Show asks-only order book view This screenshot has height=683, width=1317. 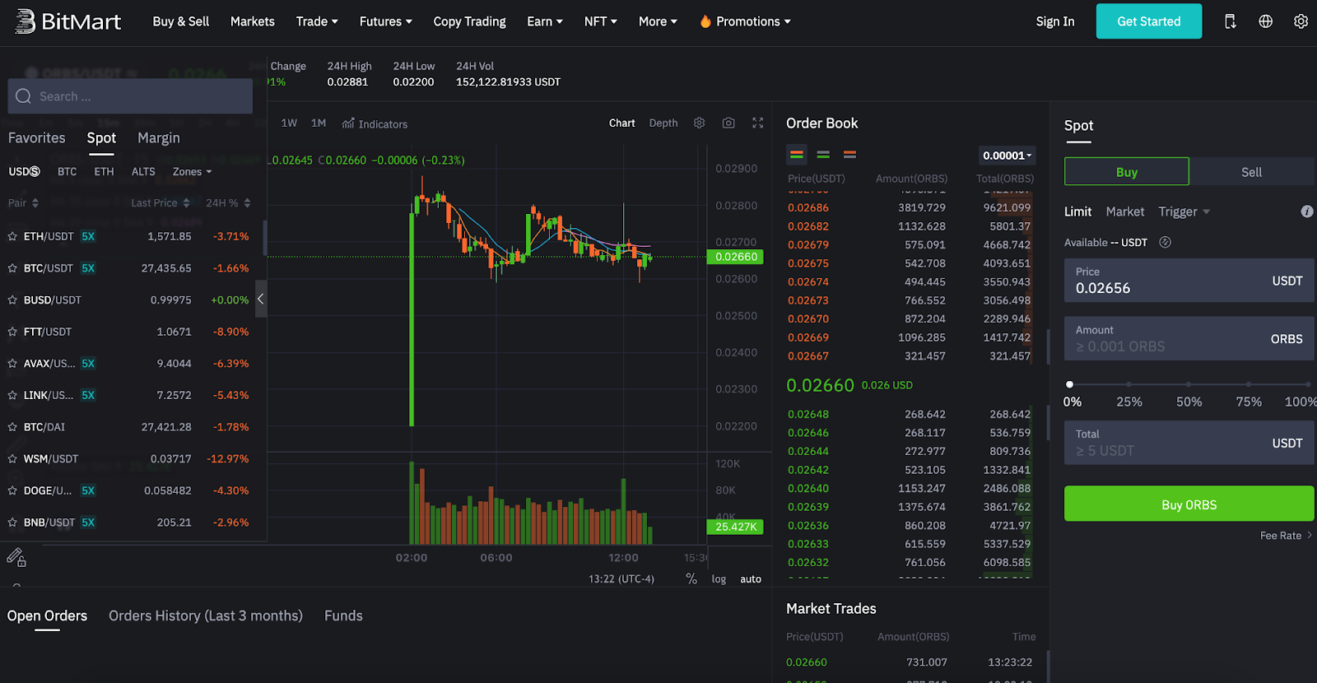[850, 154]
